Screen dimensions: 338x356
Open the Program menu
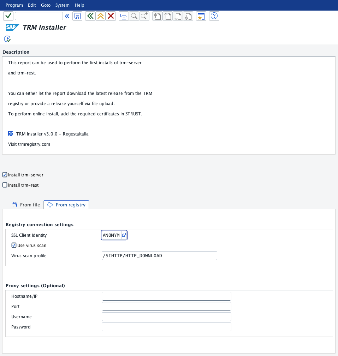(x=14, y=5)
